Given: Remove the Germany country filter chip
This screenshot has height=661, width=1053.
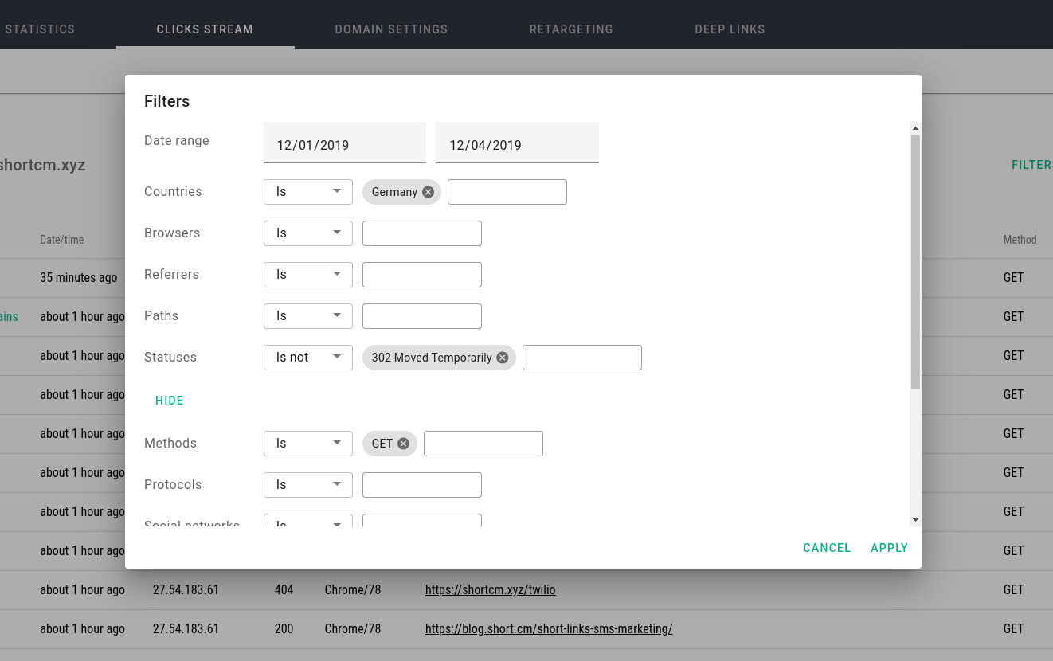Looking at the screenshot, I should 428,191.
